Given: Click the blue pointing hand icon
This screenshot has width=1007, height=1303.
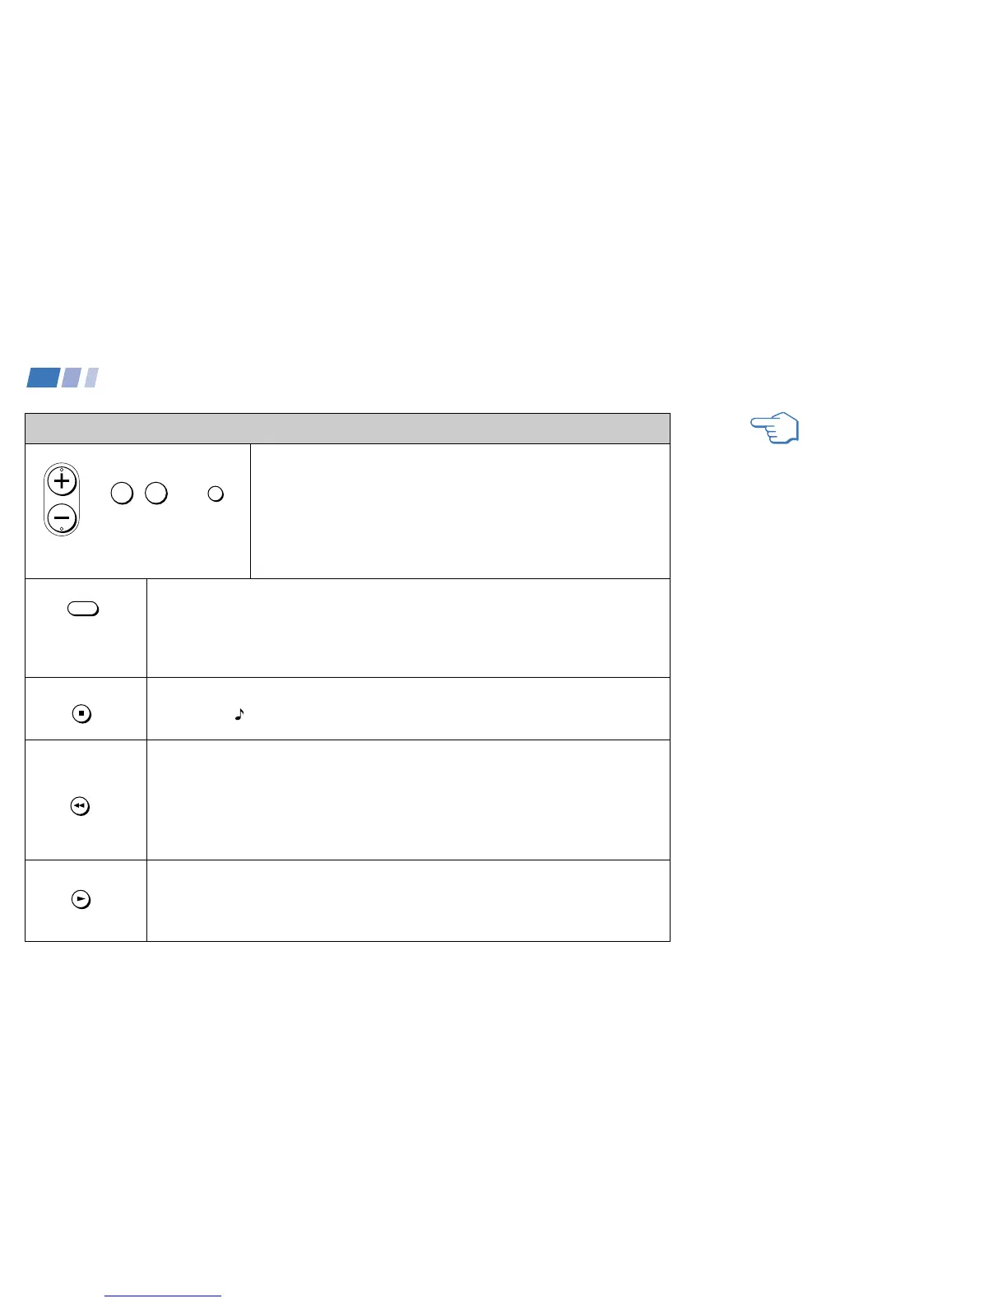Looking at the screenshot, I should tap(775, 428).
